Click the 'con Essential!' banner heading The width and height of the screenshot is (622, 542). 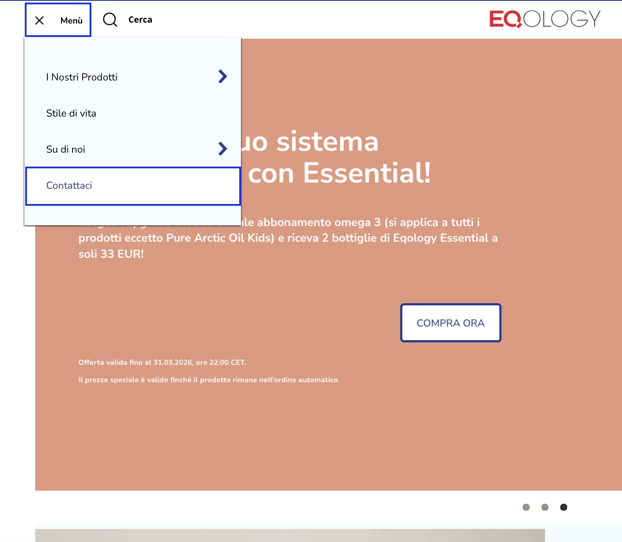point(339,173)
